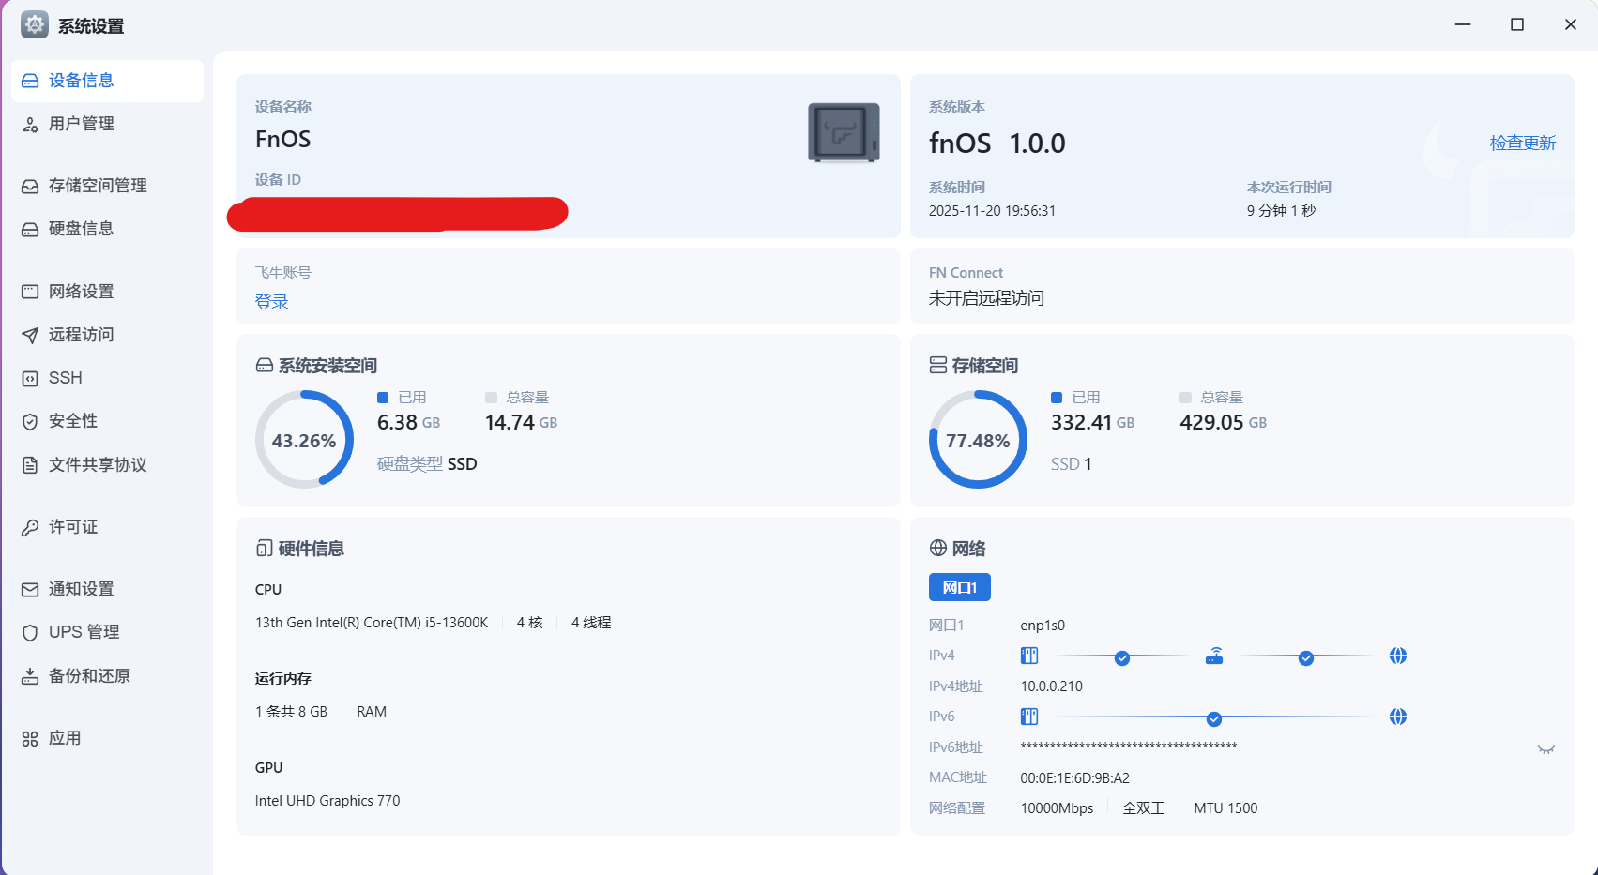This screenshot has height=875, width=1598.
Task: Click the NAS device thumbnail image
Action: click(x=844, y=132)
